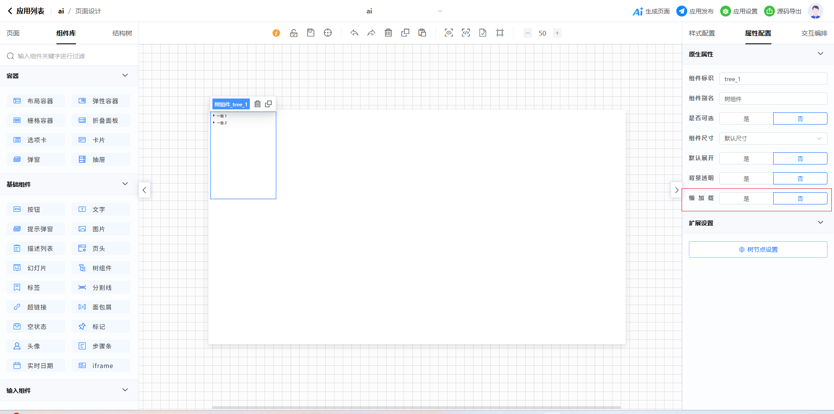Click the preview eye icon in the toolbar

(x=449, y=33)
